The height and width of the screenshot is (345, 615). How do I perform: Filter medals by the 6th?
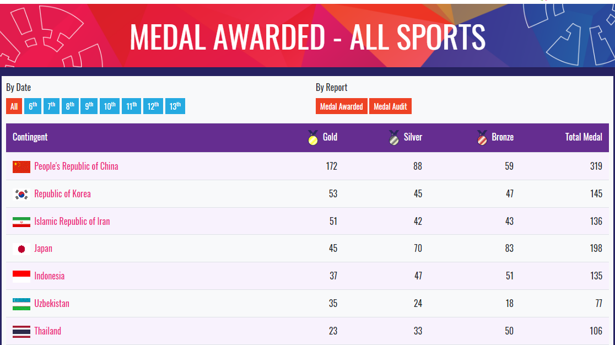(x=33, y=106)
